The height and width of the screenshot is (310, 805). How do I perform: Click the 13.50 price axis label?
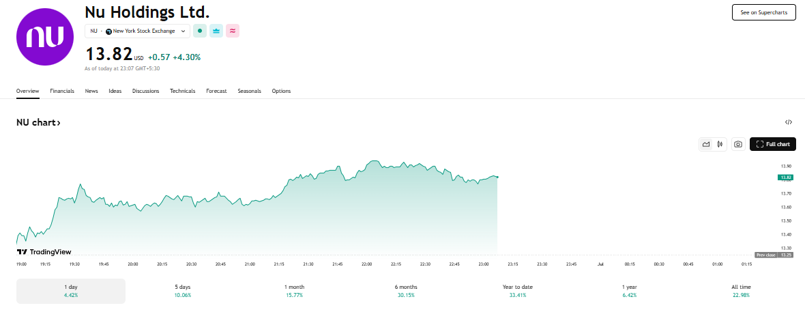[x=785, y=221]
